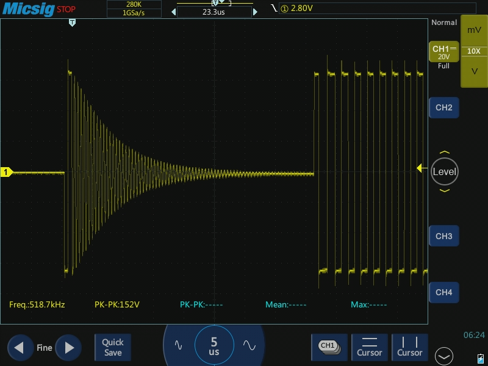Expand the bottom menu with down chevron
Image resolution: width=488 pixels, height=366 pixels.
click(x=444, y=356)
